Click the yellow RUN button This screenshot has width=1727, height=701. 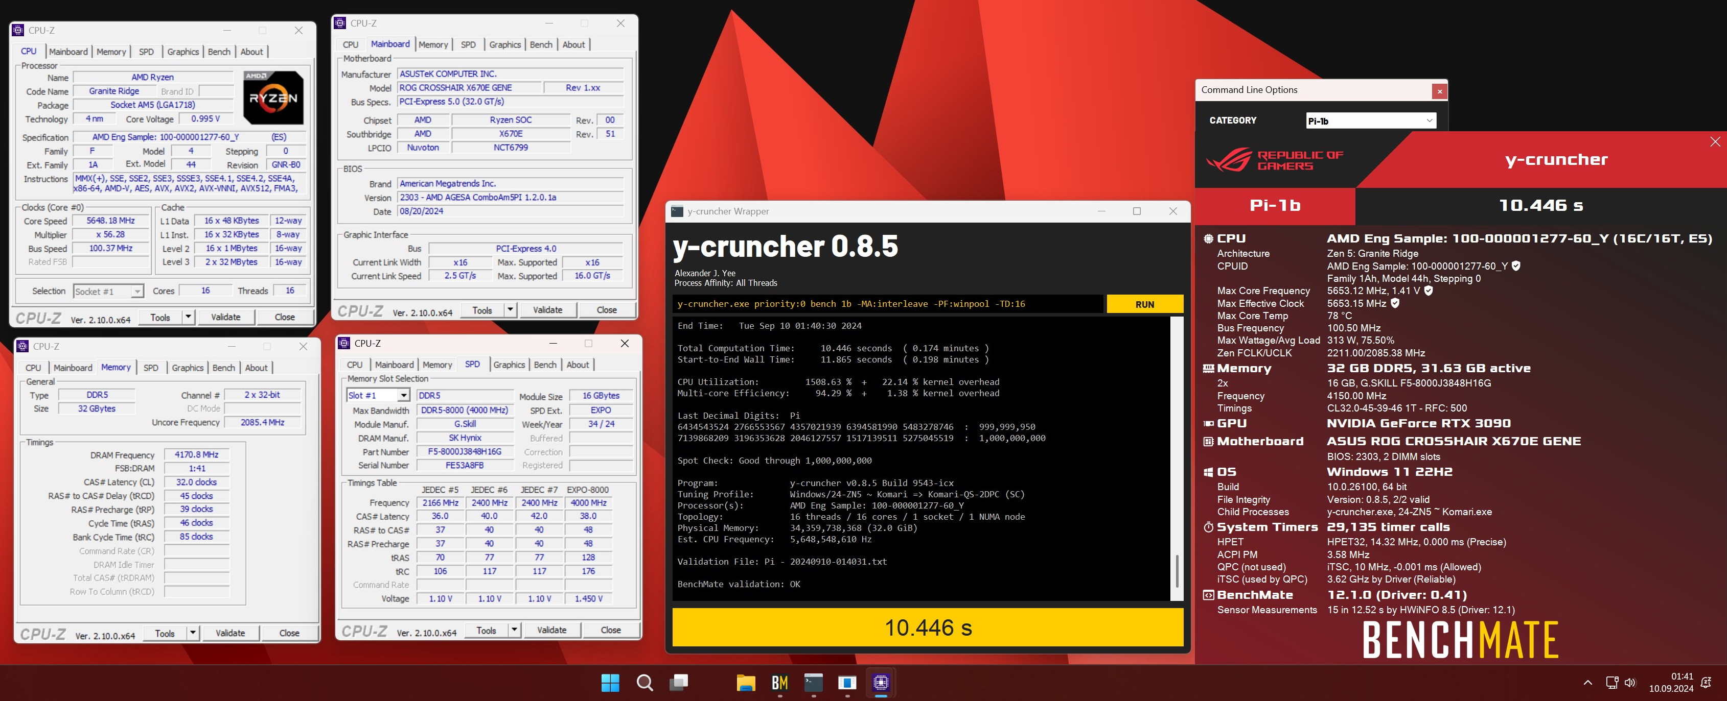[1144, 304]
